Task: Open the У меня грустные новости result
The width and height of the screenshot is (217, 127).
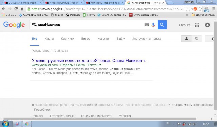Action: [91, 61]
